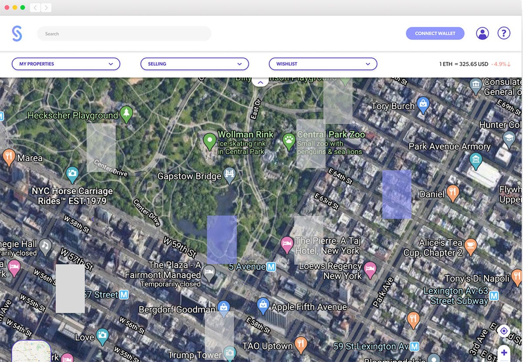The image size is (523, 362).
Task: Select the property tile over The Pierre hotel
Action: (309, 240)
